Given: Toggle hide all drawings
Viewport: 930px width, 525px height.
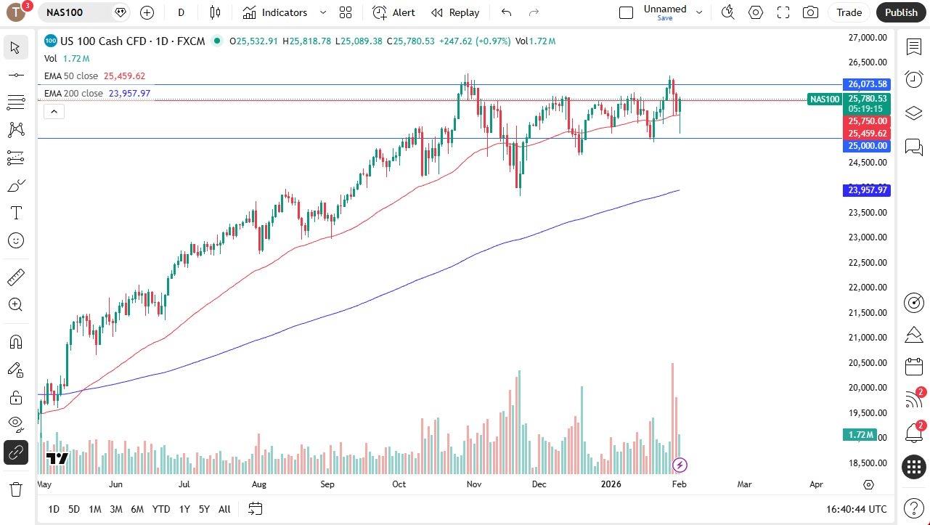Looking at the screenshot, I should click(16, 424).
